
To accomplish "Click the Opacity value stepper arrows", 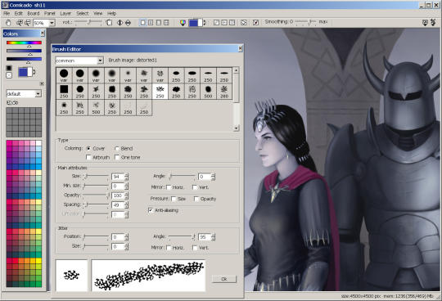I will coord(126,195).
